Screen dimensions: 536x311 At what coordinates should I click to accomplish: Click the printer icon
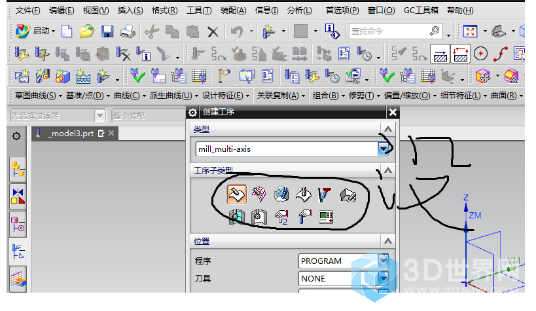pyautogui.click(x=128, y=31)
